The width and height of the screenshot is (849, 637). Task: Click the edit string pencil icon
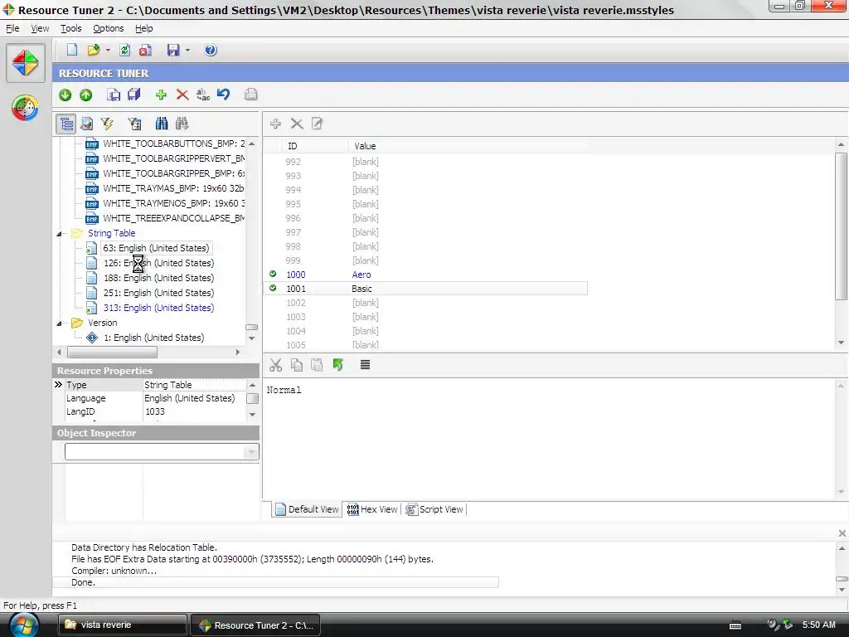point(317,124)
